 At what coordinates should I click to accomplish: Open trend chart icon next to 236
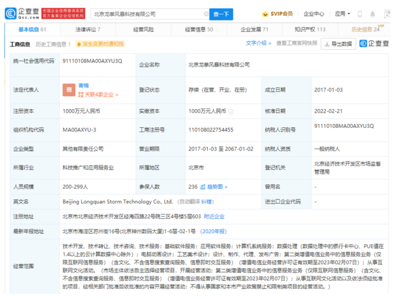tap(203, 187)
